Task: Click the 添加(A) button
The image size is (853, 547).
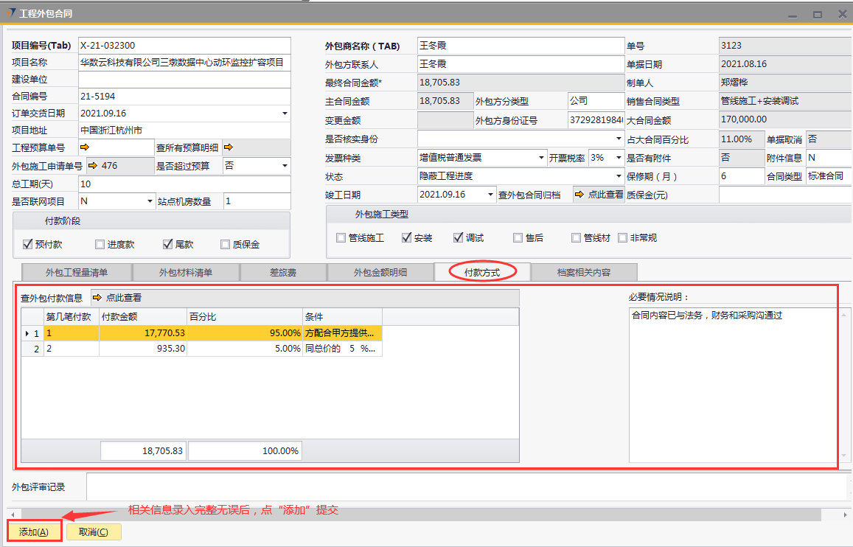Action: click(x=34, y=532)
